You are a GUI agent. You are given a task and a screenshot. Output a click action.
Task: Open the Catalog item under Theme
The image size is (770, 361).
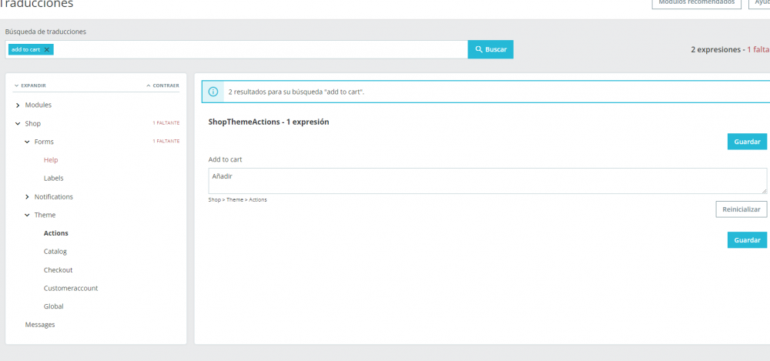click(55, 252)
